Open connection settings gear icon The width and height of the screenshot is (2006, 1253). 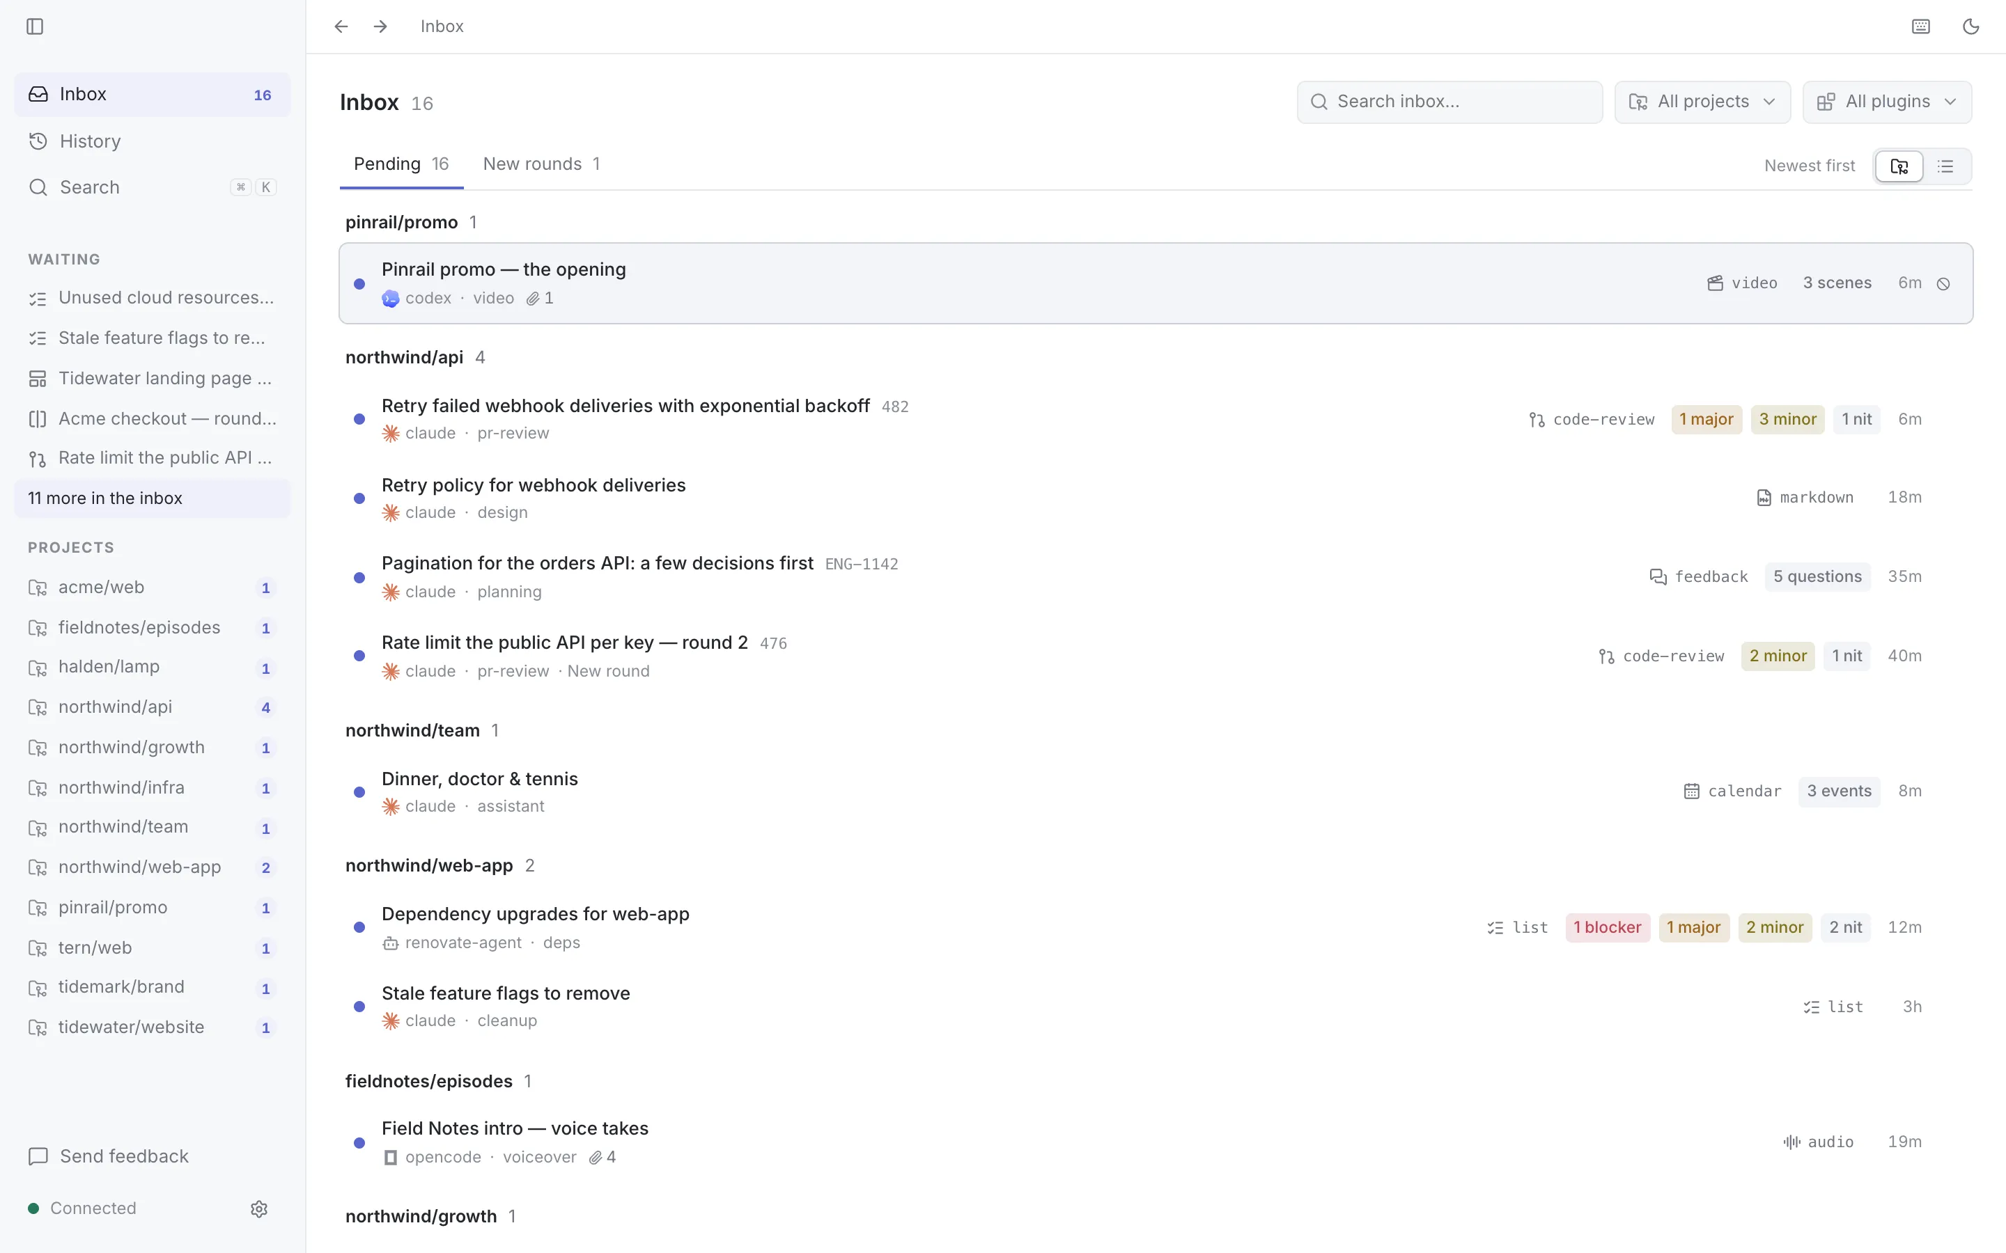[258, 1208]
